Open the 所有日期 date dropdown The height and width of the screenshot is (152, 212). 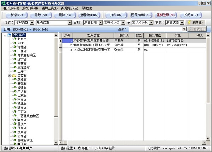[100, 22]
